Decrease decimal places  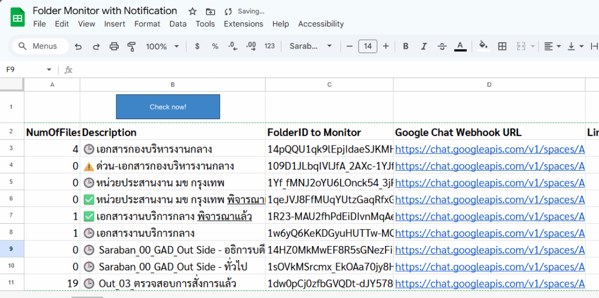pyautogui.click(x=233, y=46)
